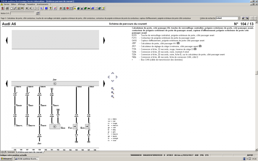Pan diagram up with the up chevron
Viewport: 258px width, 161px height.
click(x=113, y=73)
